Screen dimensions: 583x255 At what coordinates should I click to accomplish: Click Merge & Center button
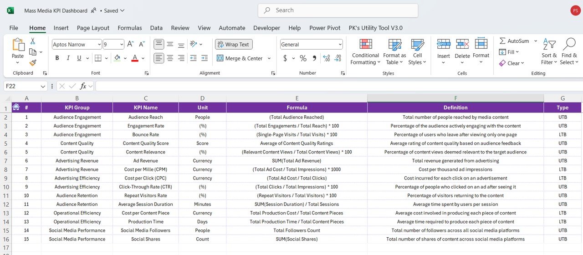click(x=240, y=58)
